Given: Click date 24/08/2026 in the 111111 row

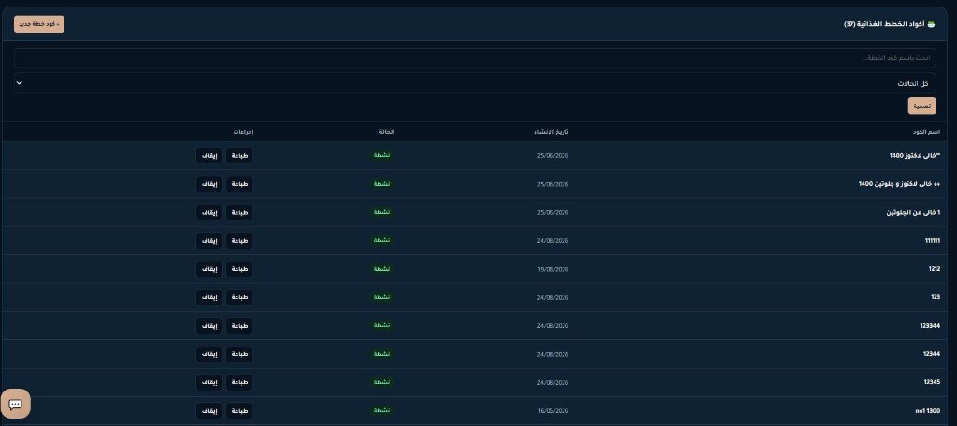Looking at the screenshot, I should 553,241.
